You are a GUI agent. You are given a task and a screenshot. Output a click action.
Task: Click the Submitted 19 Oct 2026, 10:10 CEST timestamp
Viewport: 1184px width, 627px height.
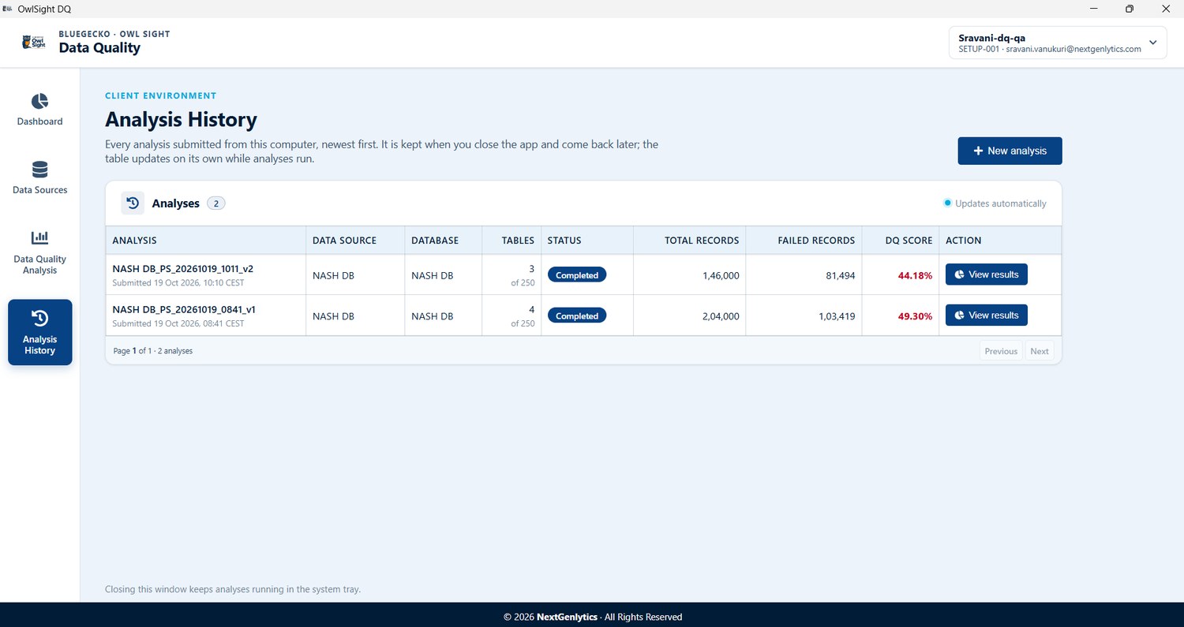[x=178, y=283]
